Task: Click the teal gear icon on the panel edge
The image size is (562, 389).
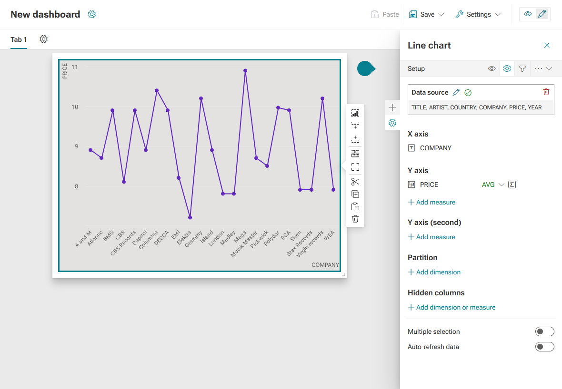Action: 392,123
